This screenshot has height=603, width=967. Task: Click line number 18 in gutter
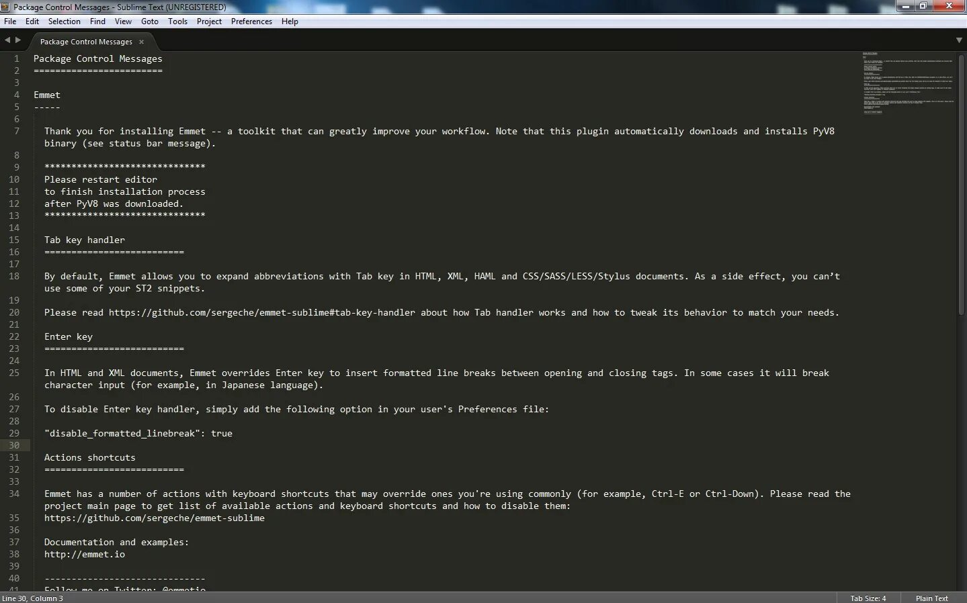[14, 276]
